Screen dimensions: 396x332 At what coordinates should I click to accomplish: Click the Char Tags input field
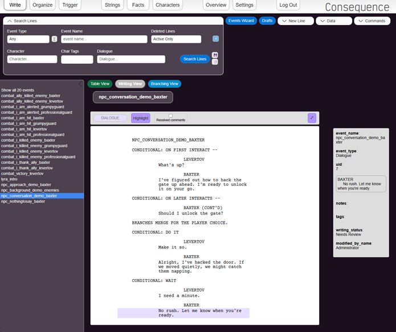coord(77,59)
